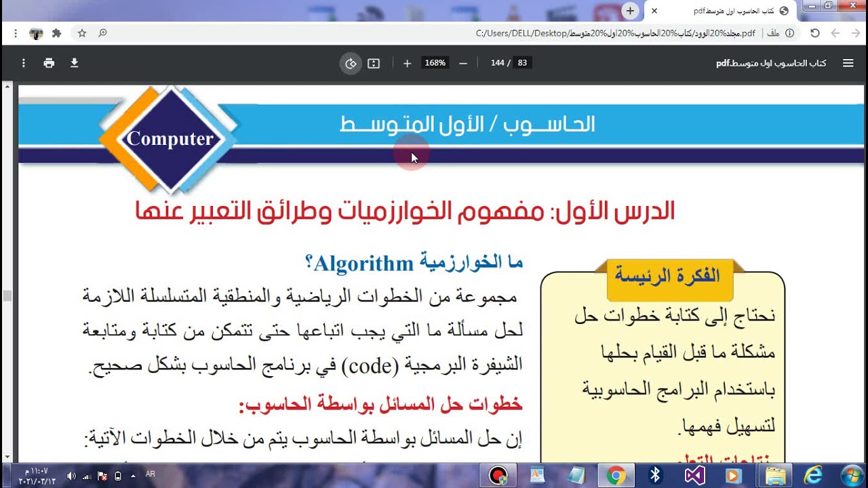Zoom in with the plus icon
Image resolution: width=868 pixels, height=488 pixels.
coord(407,63)
